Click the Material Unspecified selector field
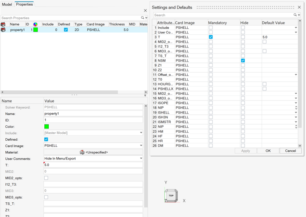The width and height of the screenshot is (306, 217). (93, 152)
